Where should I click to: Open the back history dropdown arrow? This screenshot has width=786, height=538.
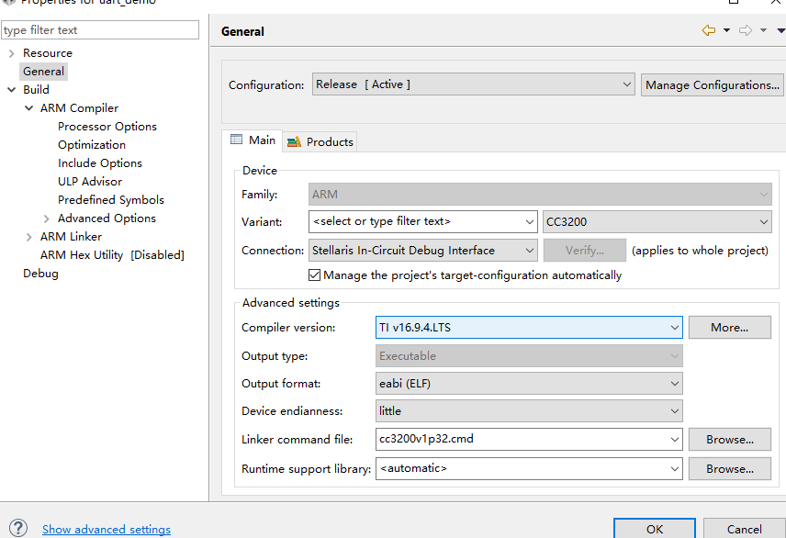[726, 30]
